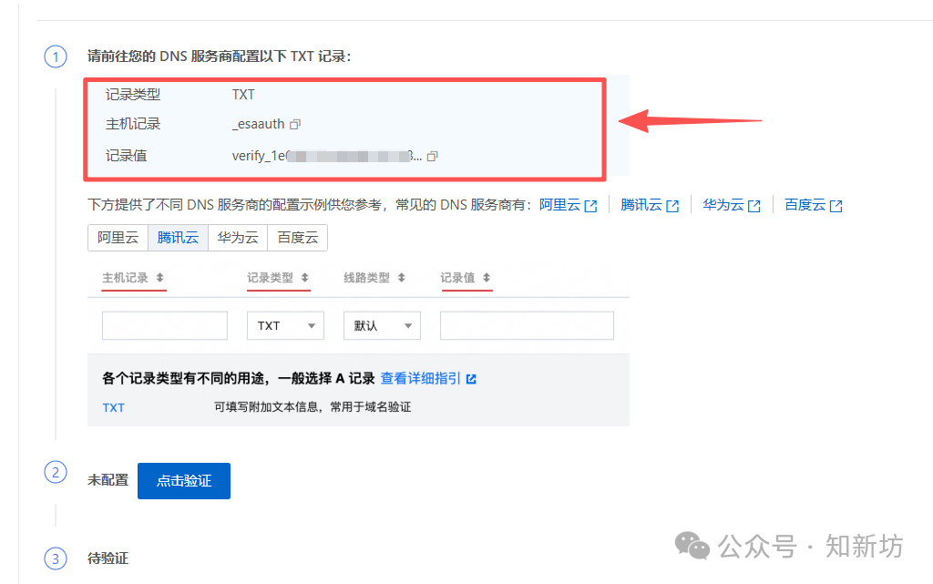Open 百度云 via its external link icon
Viewport: 933px width, 584px height.
(836, 205)
